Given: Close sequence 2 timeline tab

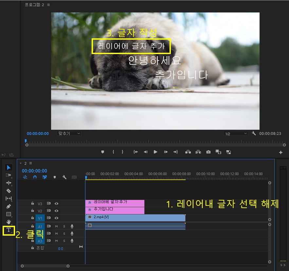Looking at the screenshot, I should click(21, 163).
